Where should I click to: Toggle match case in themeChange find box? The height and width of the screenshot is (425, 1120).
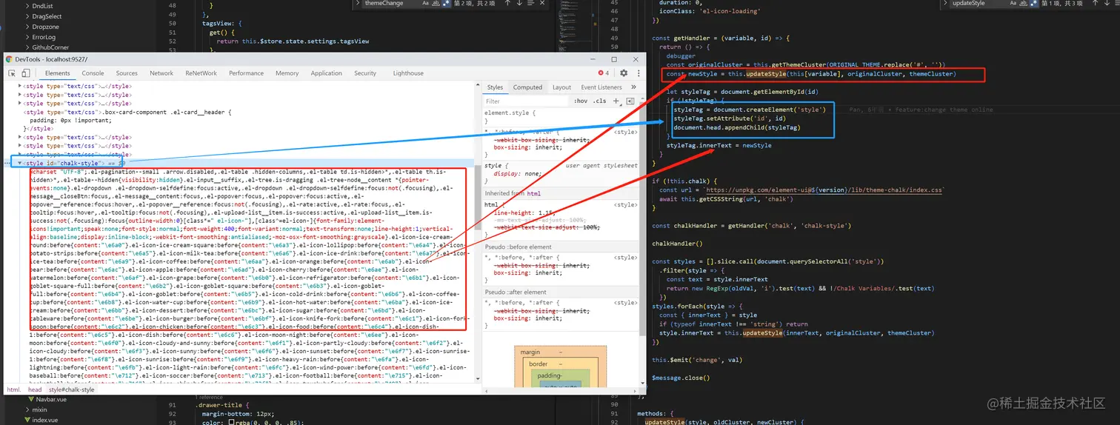[x=426, y=4]
